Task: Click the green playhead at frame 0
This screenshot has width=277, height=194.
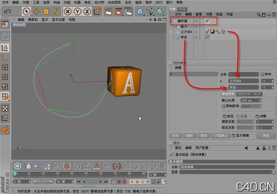Action: click(x=15, y=174)
